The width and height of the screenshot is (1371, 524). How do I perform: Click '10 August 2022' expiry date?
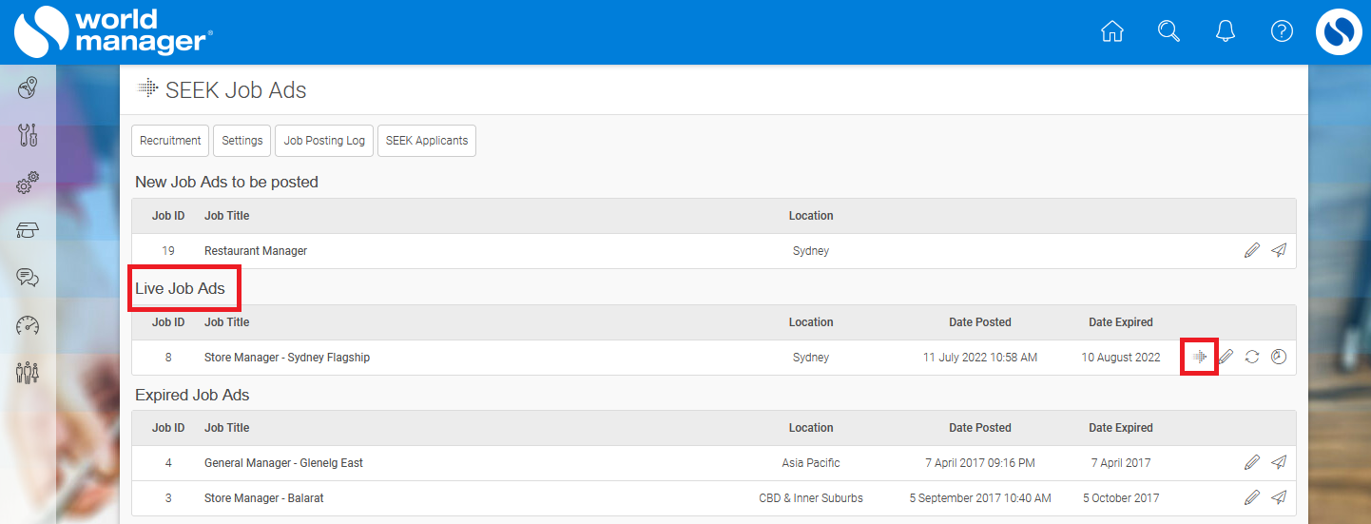click(1121, 358)
